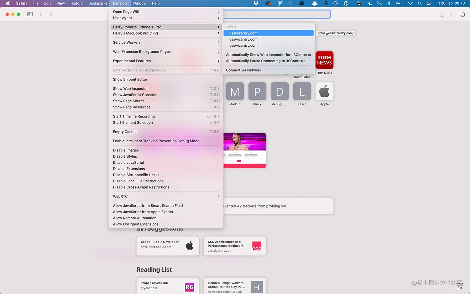The height and width of the screenshot is (294, 470).
Task: Choose Show Web Inspector
Action: (166, 89)
